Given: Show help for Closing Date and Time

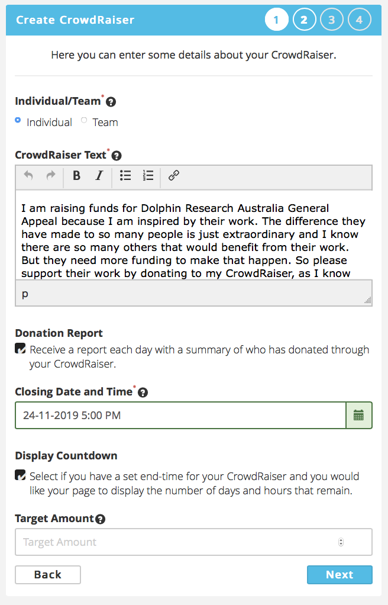Looking at the screenshot, I should [143, 392].
